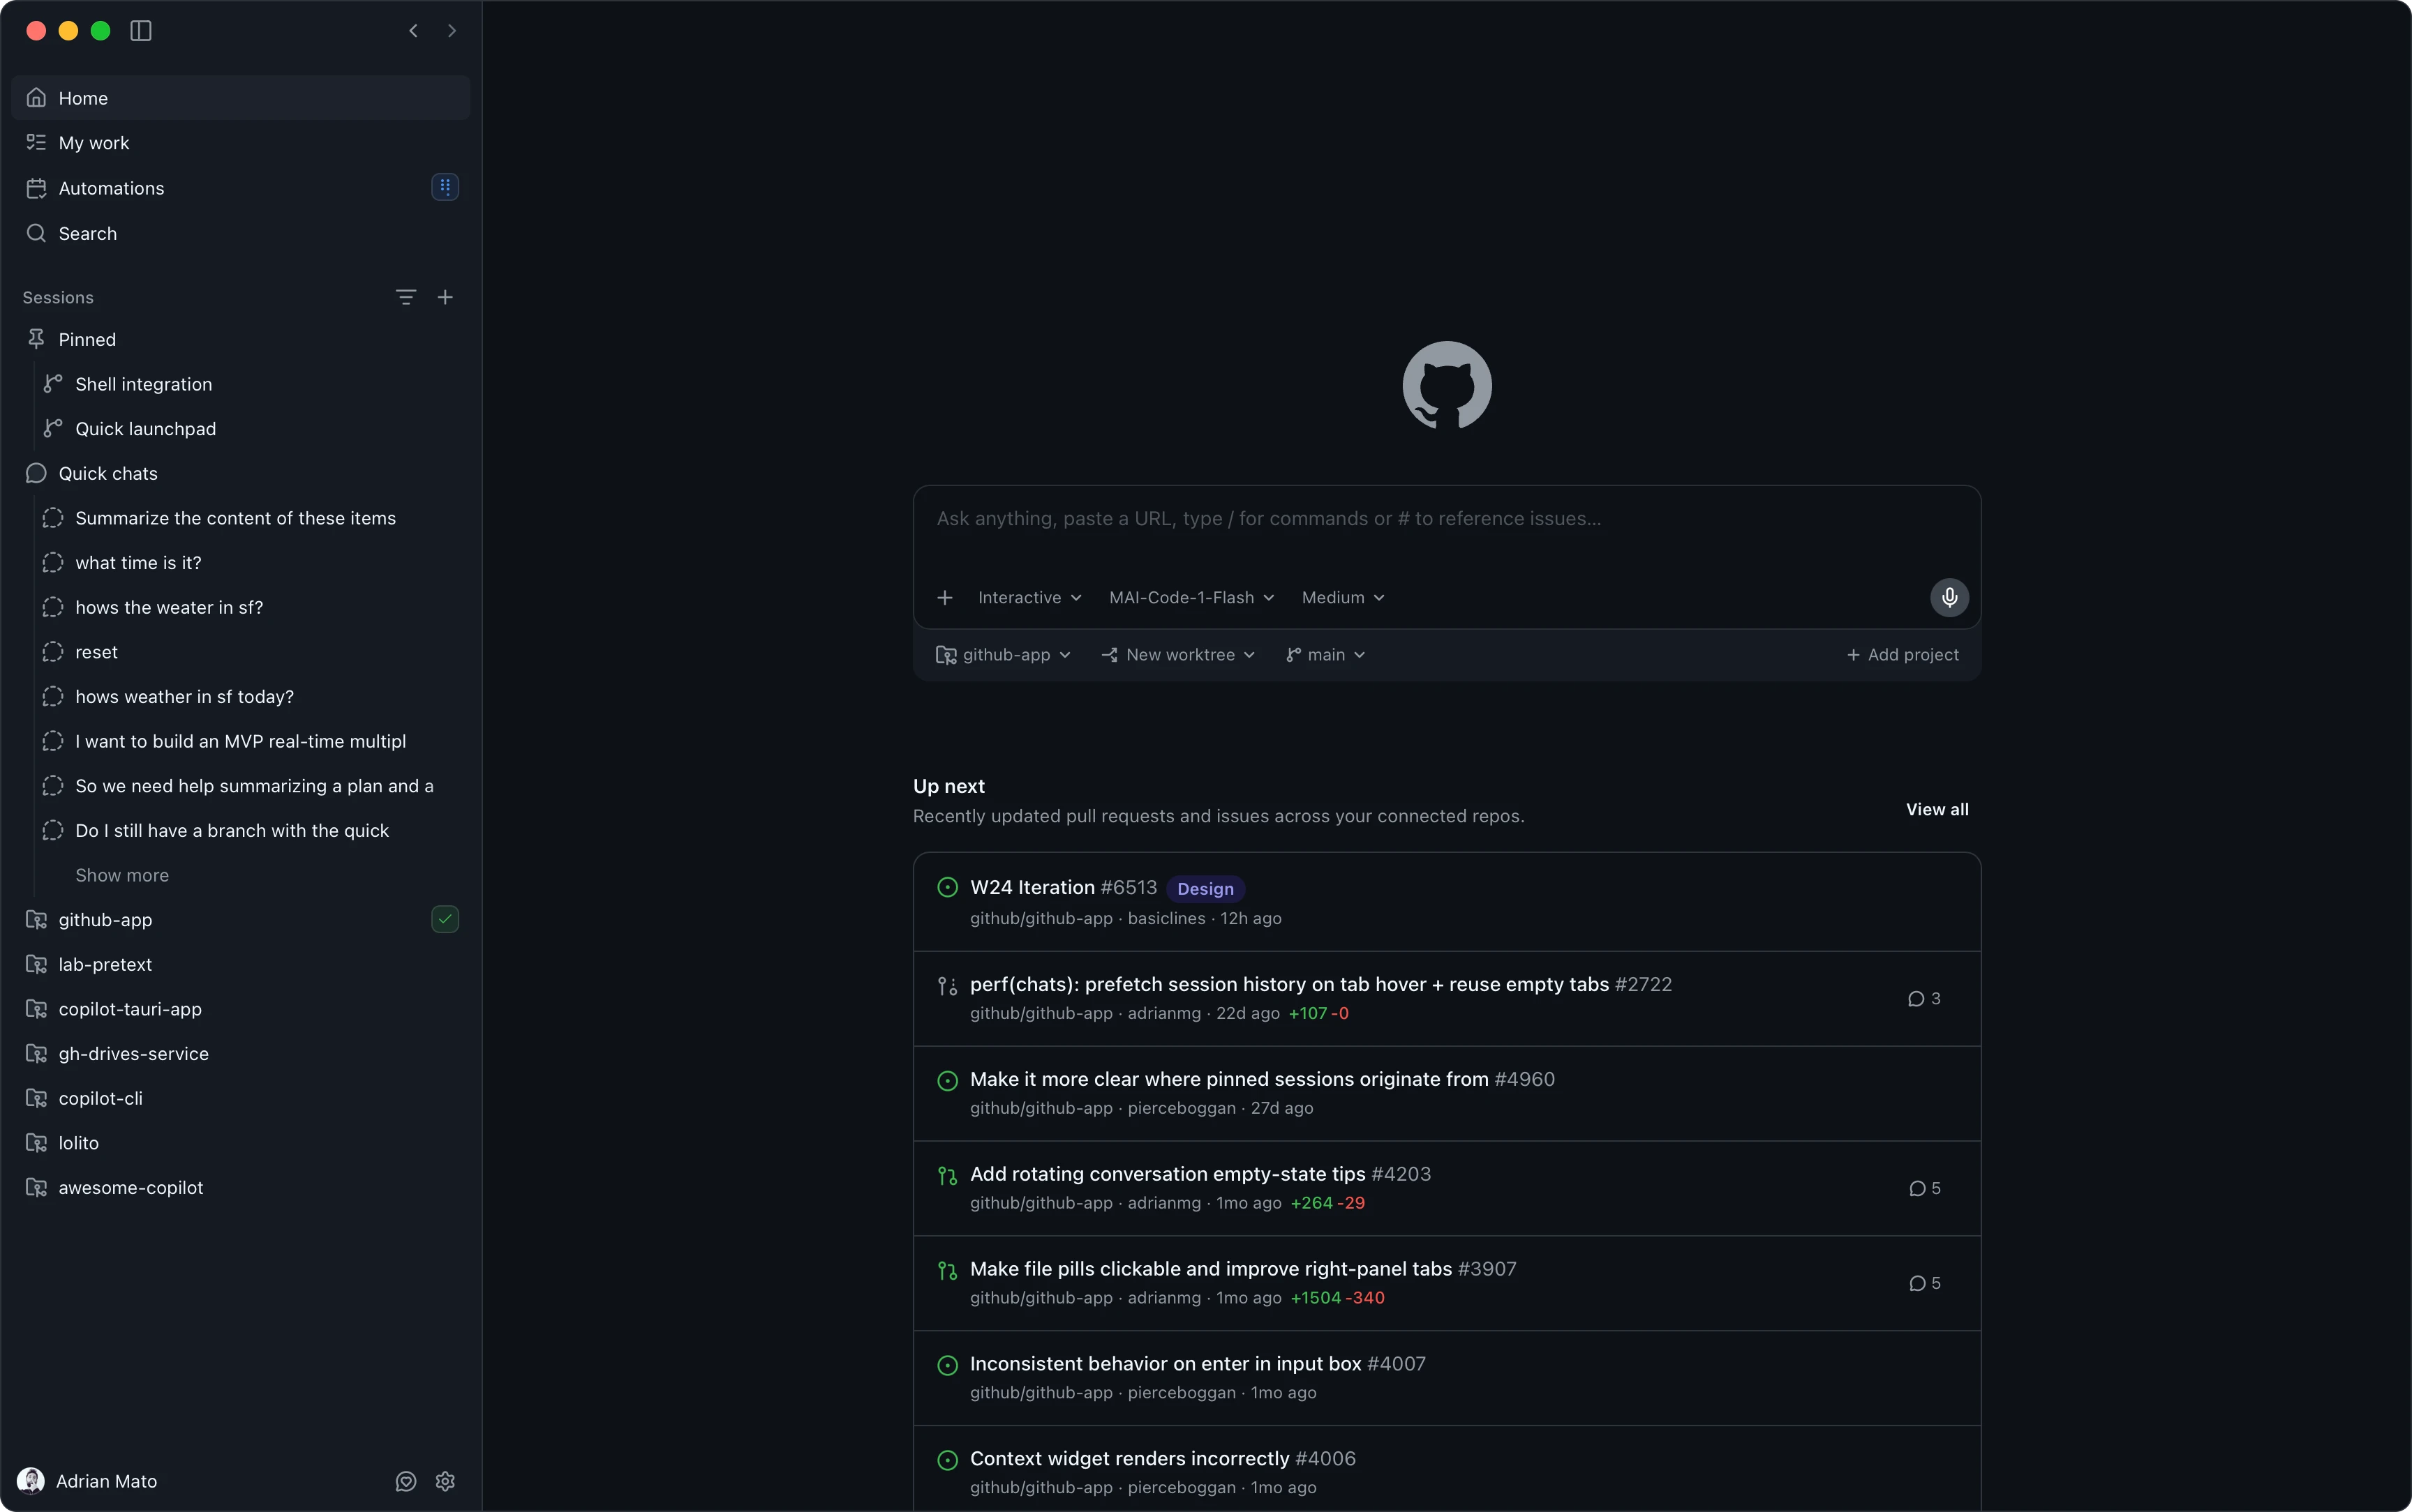Open the 'reset' chat

point(240,652)
